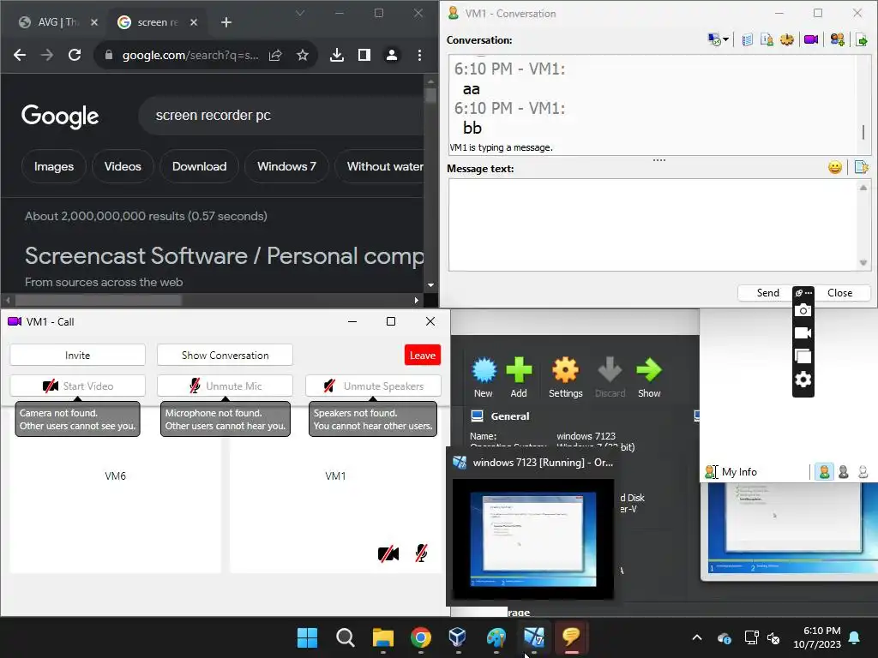Send the message with Send button
Viewport: 878px width, 658px height.
[x=767, y=293]
